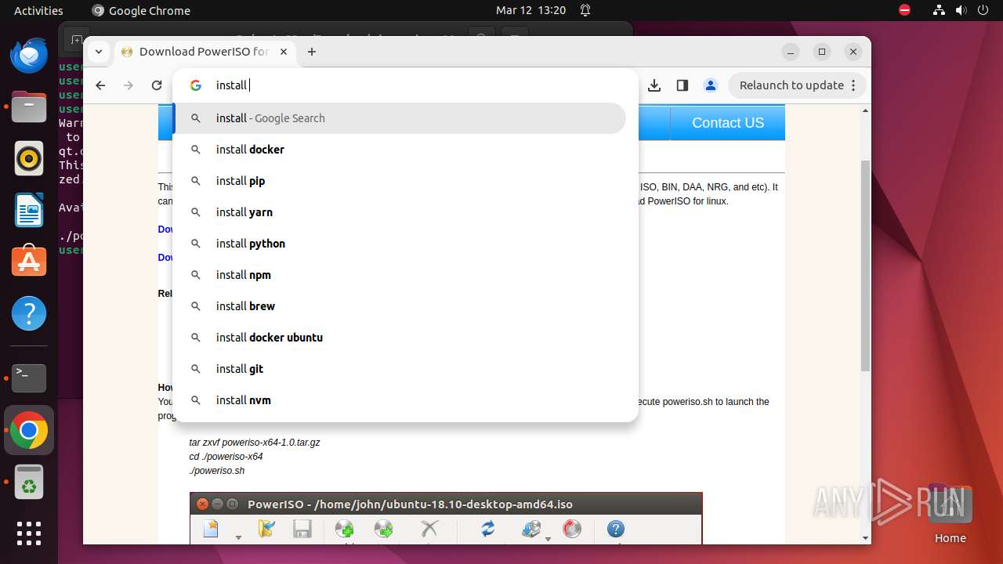Image resolution: width=1003 pixels, height=564 pixels.
Task: Select the 'install npm' suggestion
Action: 400,275
